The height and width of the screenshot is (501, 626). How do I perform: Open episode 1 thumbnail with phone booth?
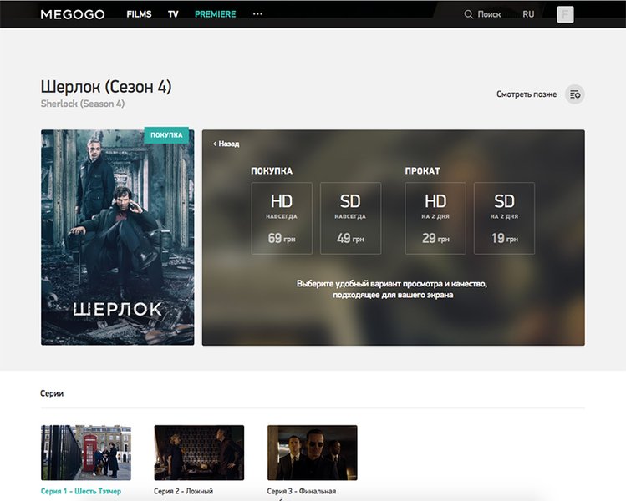tap(86, 453)
